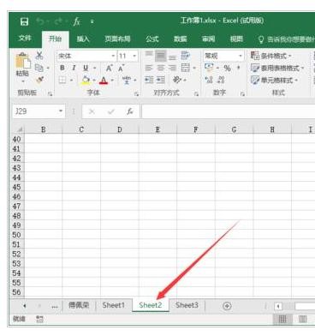This screenshot has height=336, width=315.
Task: Click Bottom Align icon
Action: 172,57
